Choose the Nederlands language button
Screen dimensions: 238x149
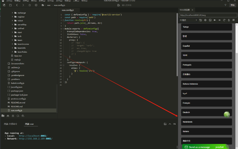pyautogui.click(x=207, y=122)
